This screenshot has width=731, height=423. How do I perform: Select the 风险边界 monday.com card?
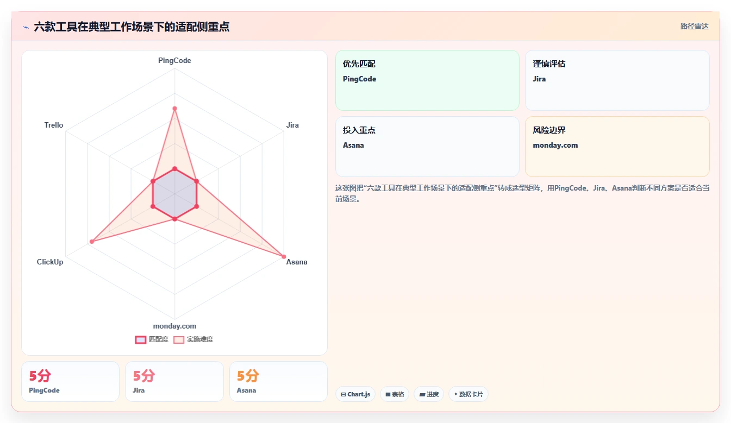[617, 147]
